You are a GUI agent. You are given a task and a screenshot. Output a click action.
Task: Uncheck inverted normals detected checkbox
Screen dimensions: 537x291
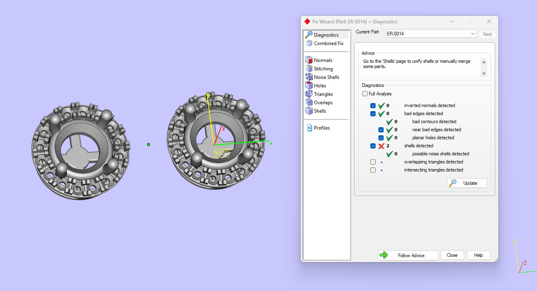pos(373,105)
